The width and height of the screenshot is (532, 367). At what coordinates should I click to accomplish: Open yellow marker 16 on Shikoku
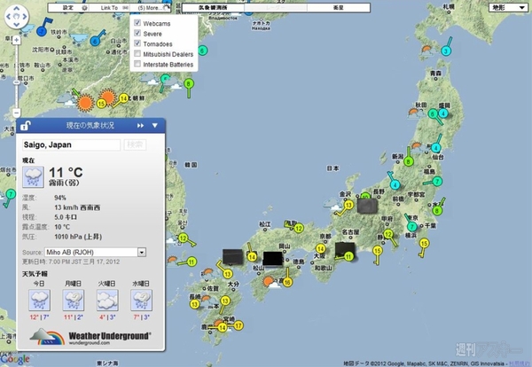[287, 282]
